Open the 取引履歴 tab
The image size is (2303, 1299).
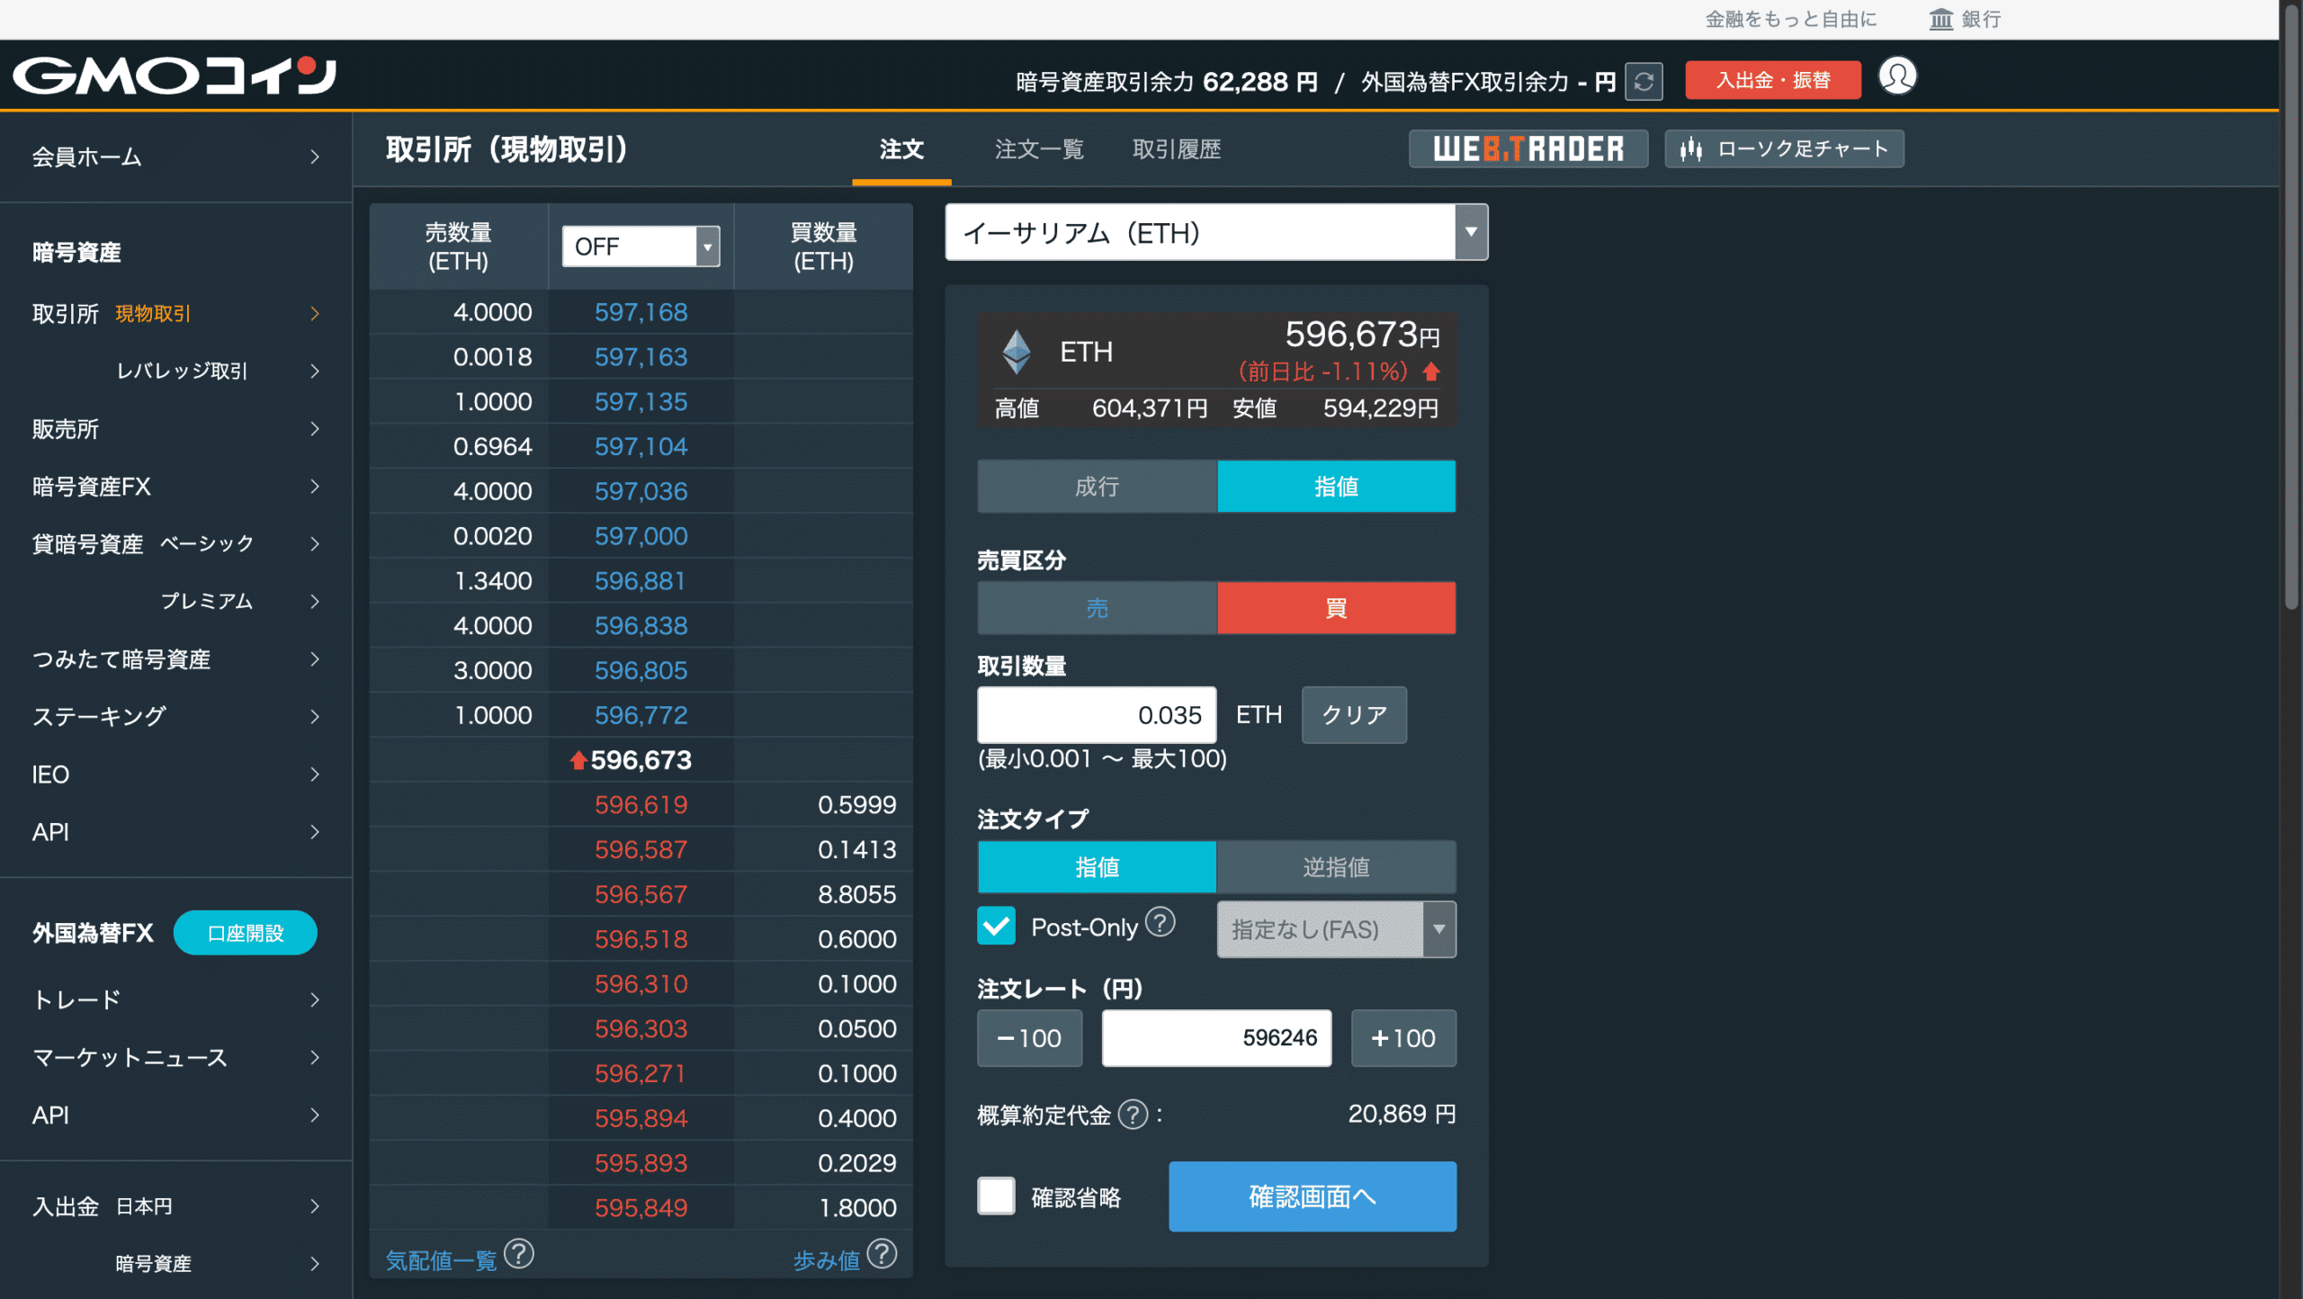point(1176,149)
